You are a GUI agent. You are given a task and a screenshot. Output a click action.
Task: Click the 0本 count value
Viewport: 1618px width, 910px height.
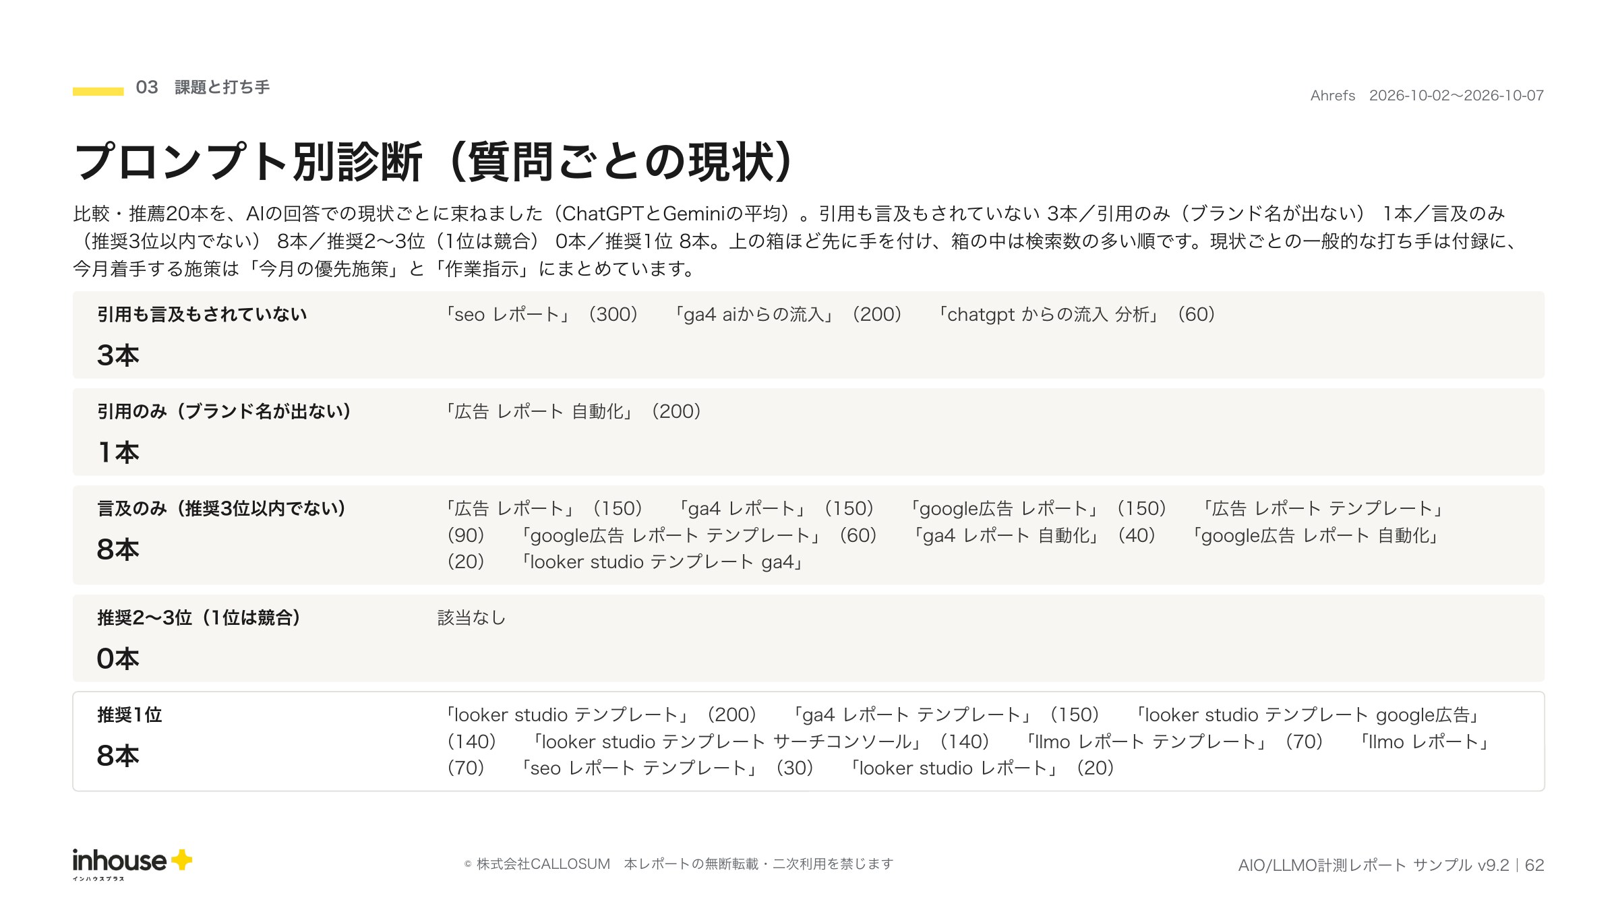(118, 659)
